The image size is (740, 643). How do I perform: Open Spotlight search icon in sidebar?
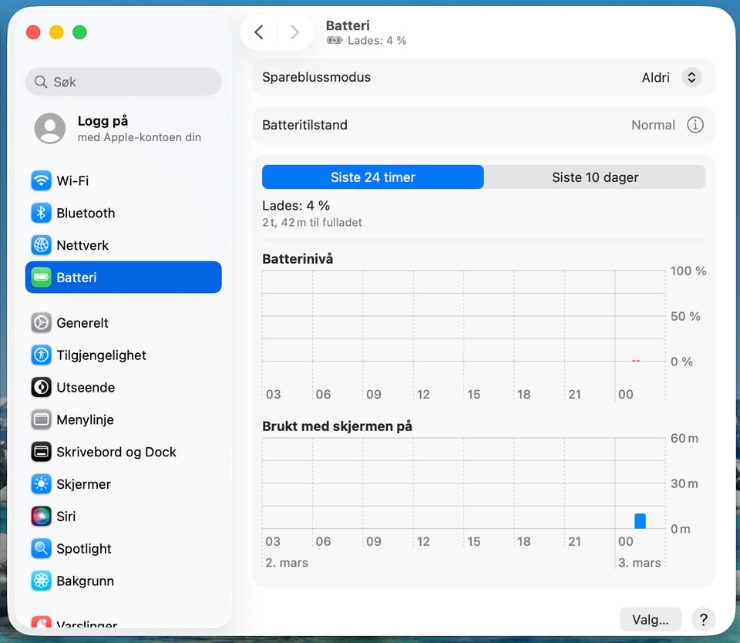coord(41,549)
